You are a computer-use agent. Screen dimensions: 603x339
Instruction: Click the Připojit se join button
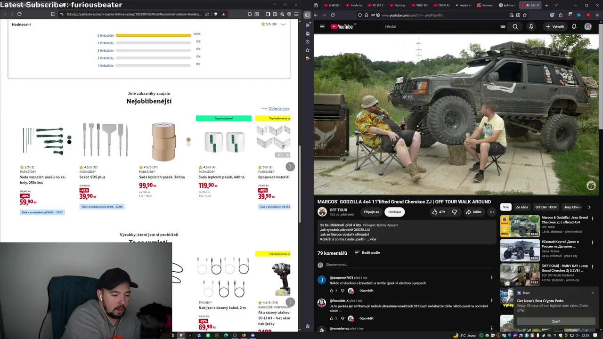[371, 212]
